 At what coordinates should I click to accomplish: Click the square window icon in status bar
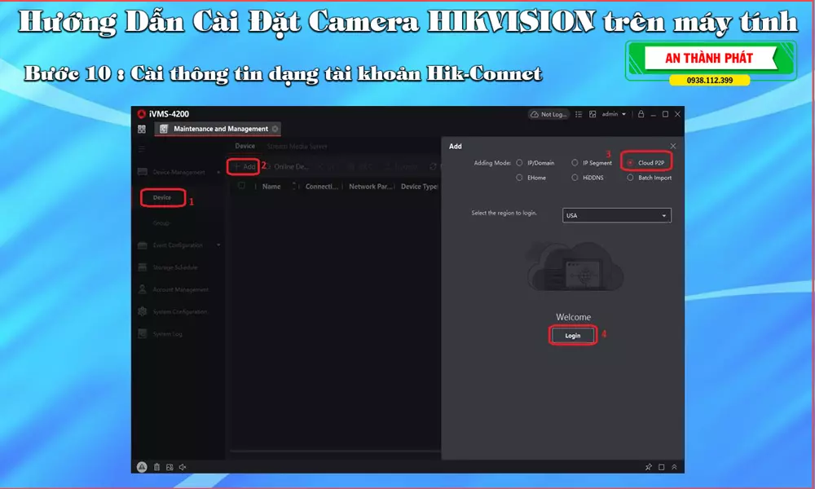coord(662,467)
